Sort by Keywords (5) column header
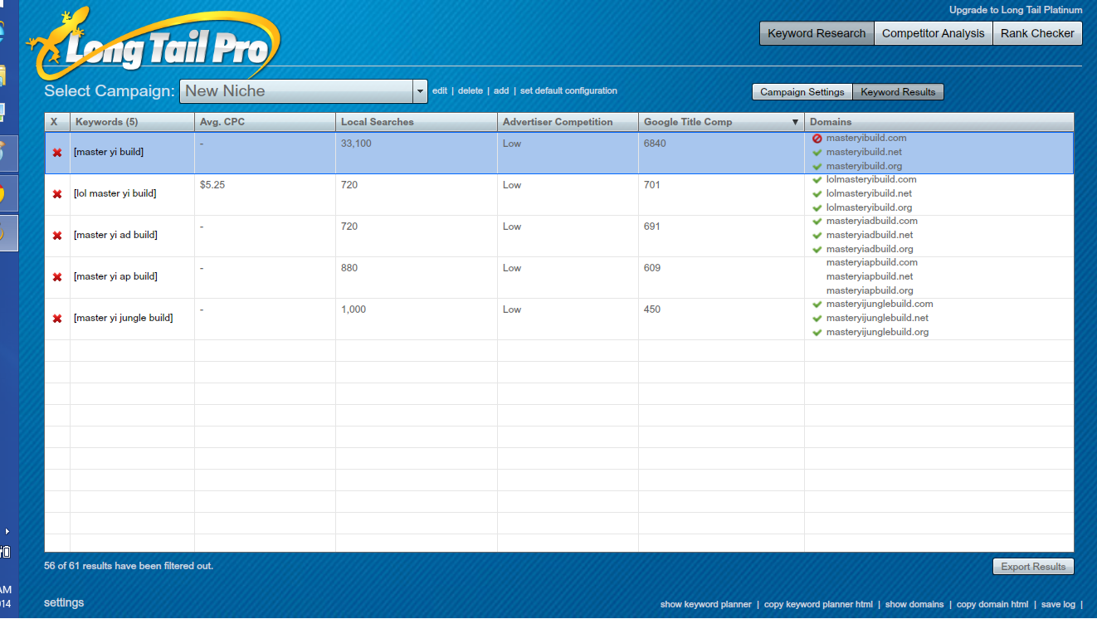Image resolution: width=1097 pixels, height=619 pixels. click(133, 122)
